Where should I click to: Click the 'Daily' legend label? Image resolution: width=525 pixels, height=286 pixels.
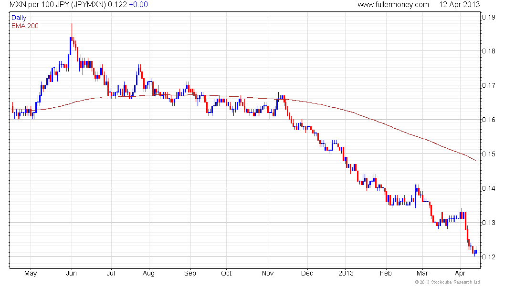pyautogui.click(x=19, y=18)
